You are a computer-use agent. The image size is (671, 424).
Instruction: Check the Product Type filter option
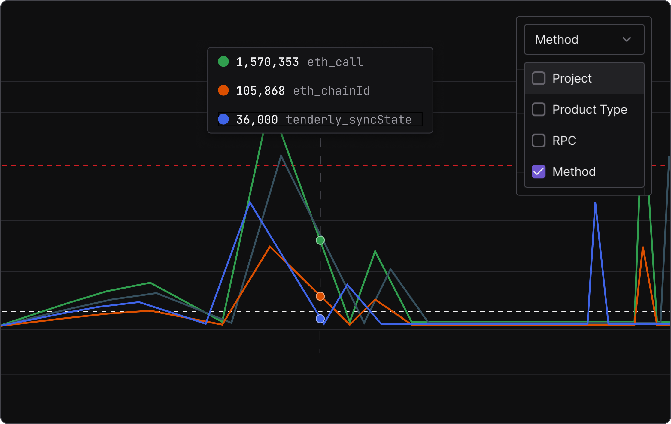click(539, 110)
